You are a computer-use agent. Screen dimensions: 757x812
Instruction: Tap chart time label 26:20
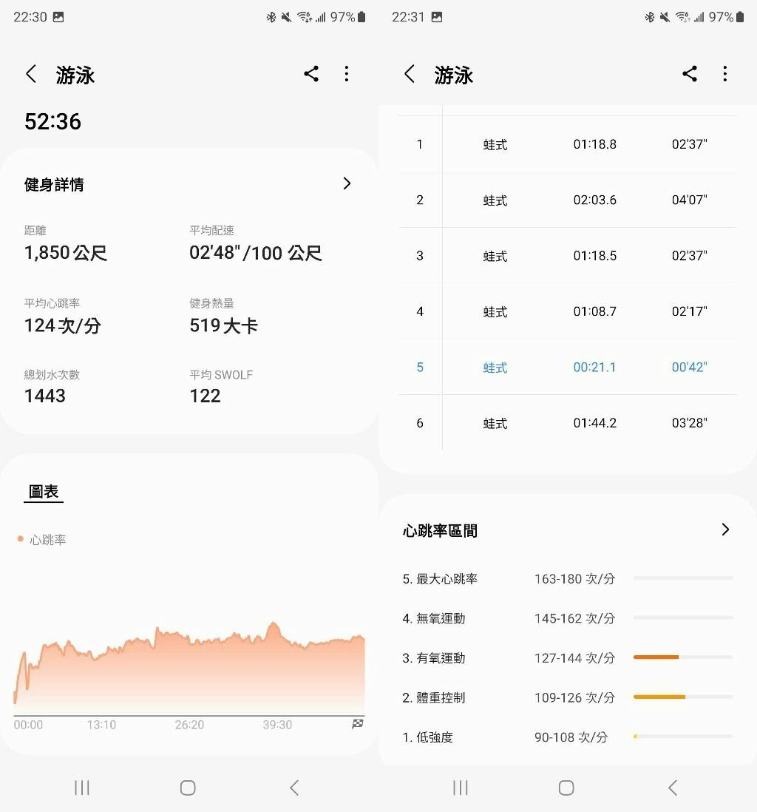pos(189,725)
